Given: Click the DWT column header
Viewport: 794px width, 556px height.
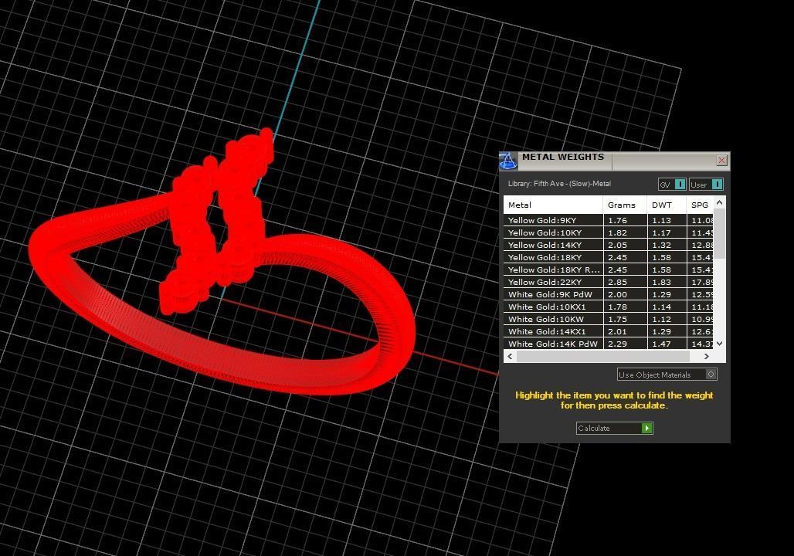Looking at the screenshot, I should tap(667, 205).
